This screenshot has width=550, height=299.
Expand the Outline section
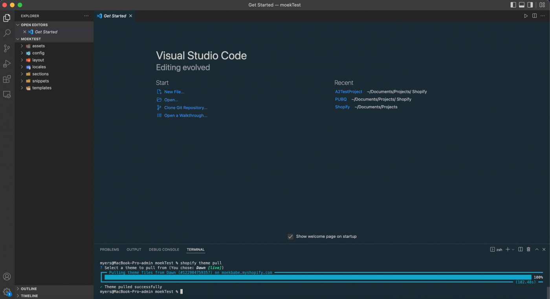coord(54,289)
